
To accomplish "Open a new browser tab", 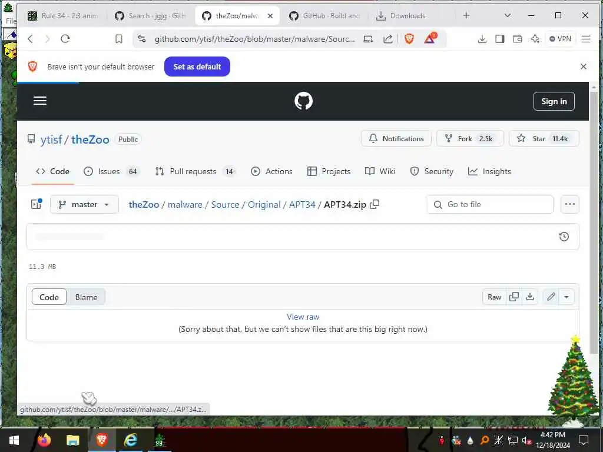I will pos(466,16).
